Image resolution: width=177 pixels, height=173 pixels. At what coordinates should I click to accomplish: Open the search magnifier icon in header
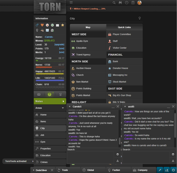pyautogui.click(x=114, y=3)
